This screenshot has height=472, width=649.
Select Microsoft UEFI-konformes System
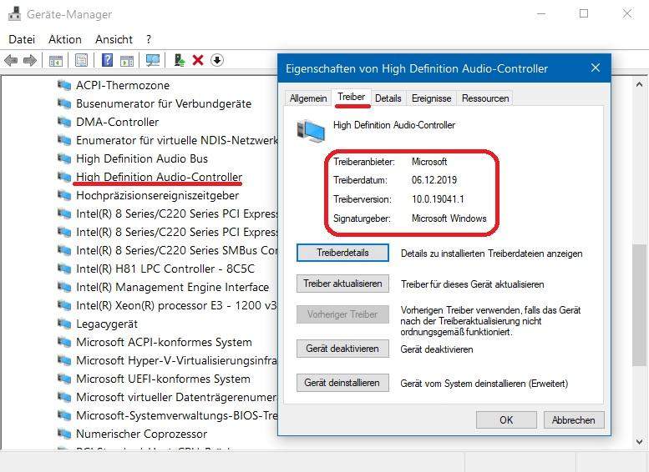[163, 379]
